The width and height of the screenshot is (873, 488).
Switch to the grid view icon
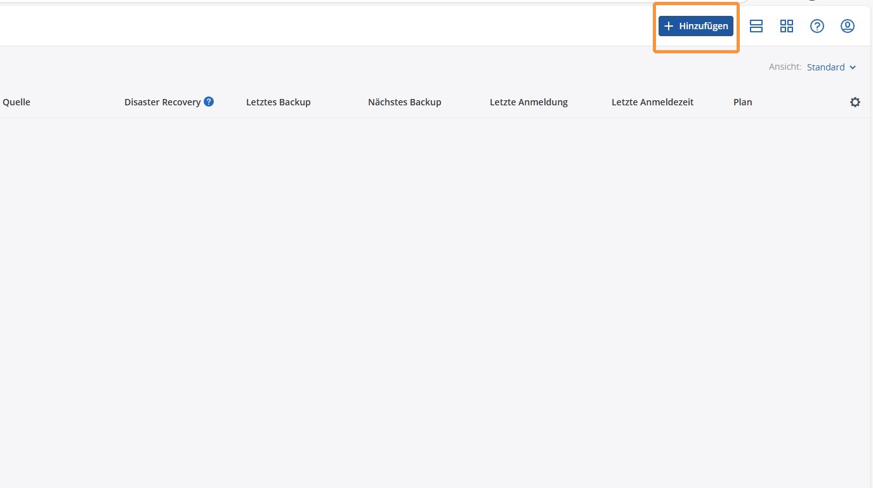787,26
